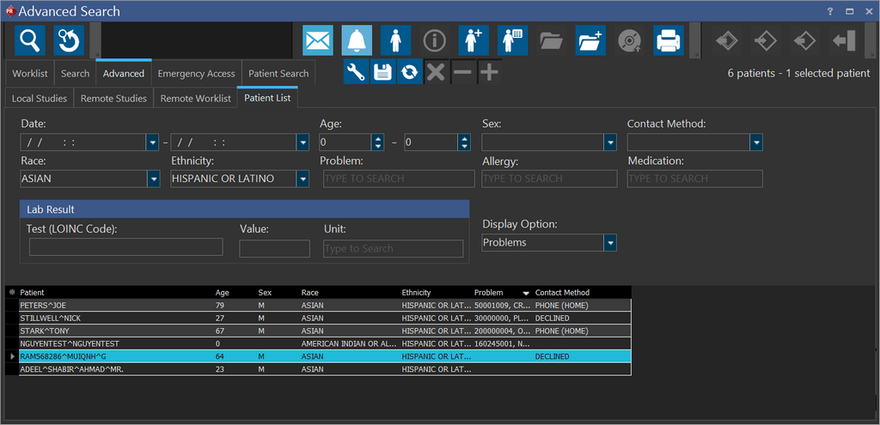
Task: Switch to the Emergency Access tab
Action: pos(196,74)
